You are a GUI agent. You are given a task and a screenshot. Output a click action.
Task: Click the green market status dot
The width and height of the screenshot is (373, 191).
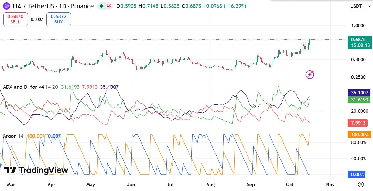coord(101,6)
